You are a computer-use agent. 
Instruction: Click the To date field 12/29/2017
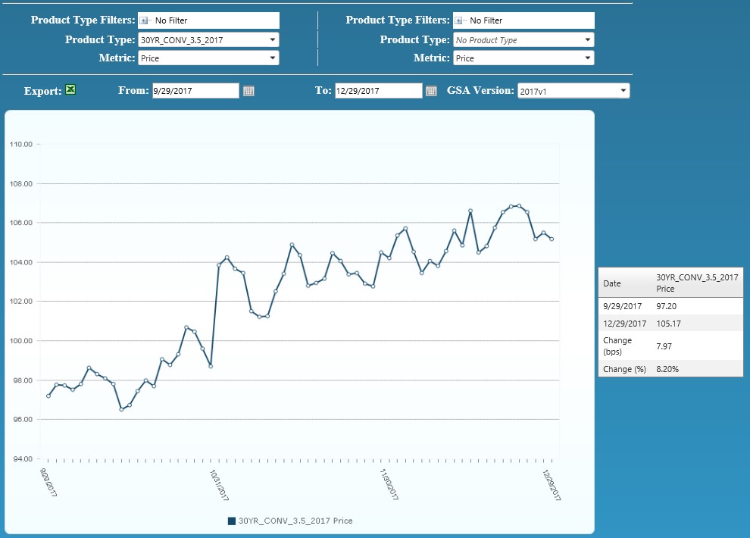pyautogui.click(x=378, y=91)
